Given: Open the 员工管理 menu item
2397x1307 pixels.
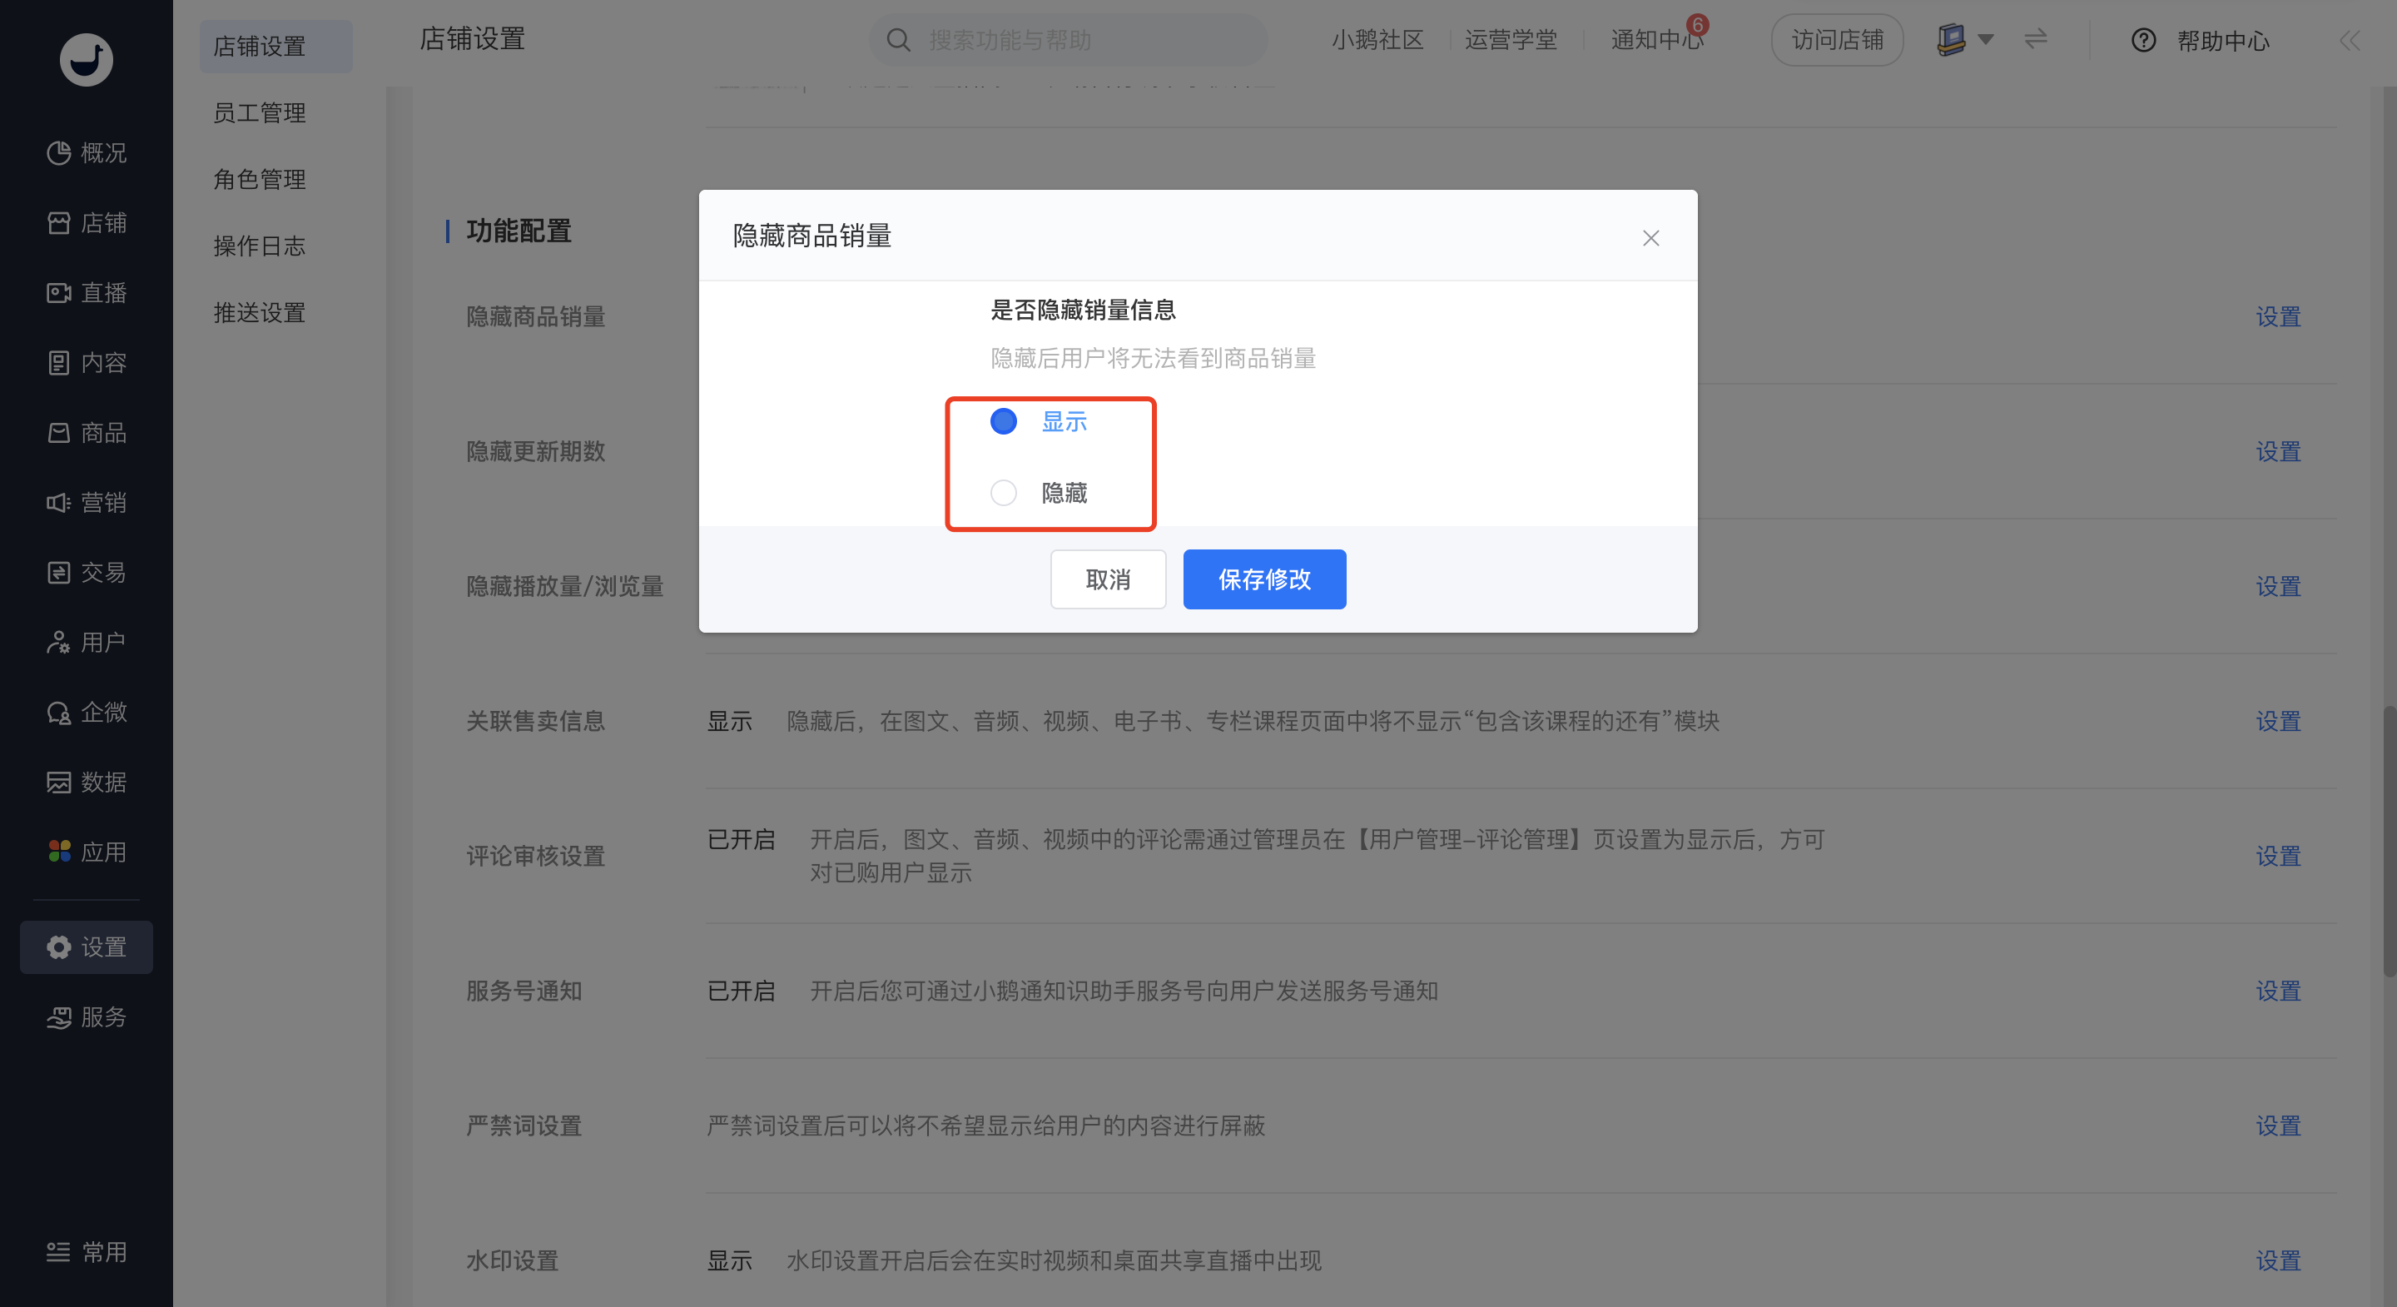Looking at the screenshot, I should 260,112.
